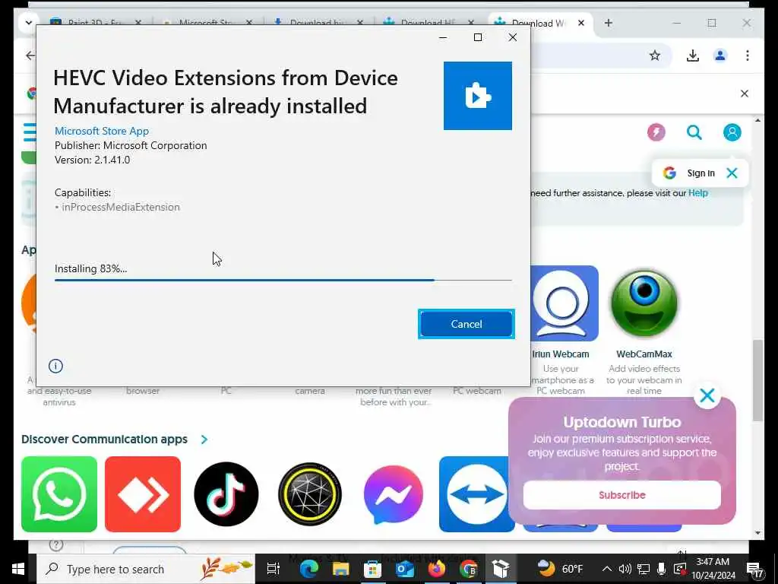
Task: Open the black and yellow network sphere app
Action: 310,494
